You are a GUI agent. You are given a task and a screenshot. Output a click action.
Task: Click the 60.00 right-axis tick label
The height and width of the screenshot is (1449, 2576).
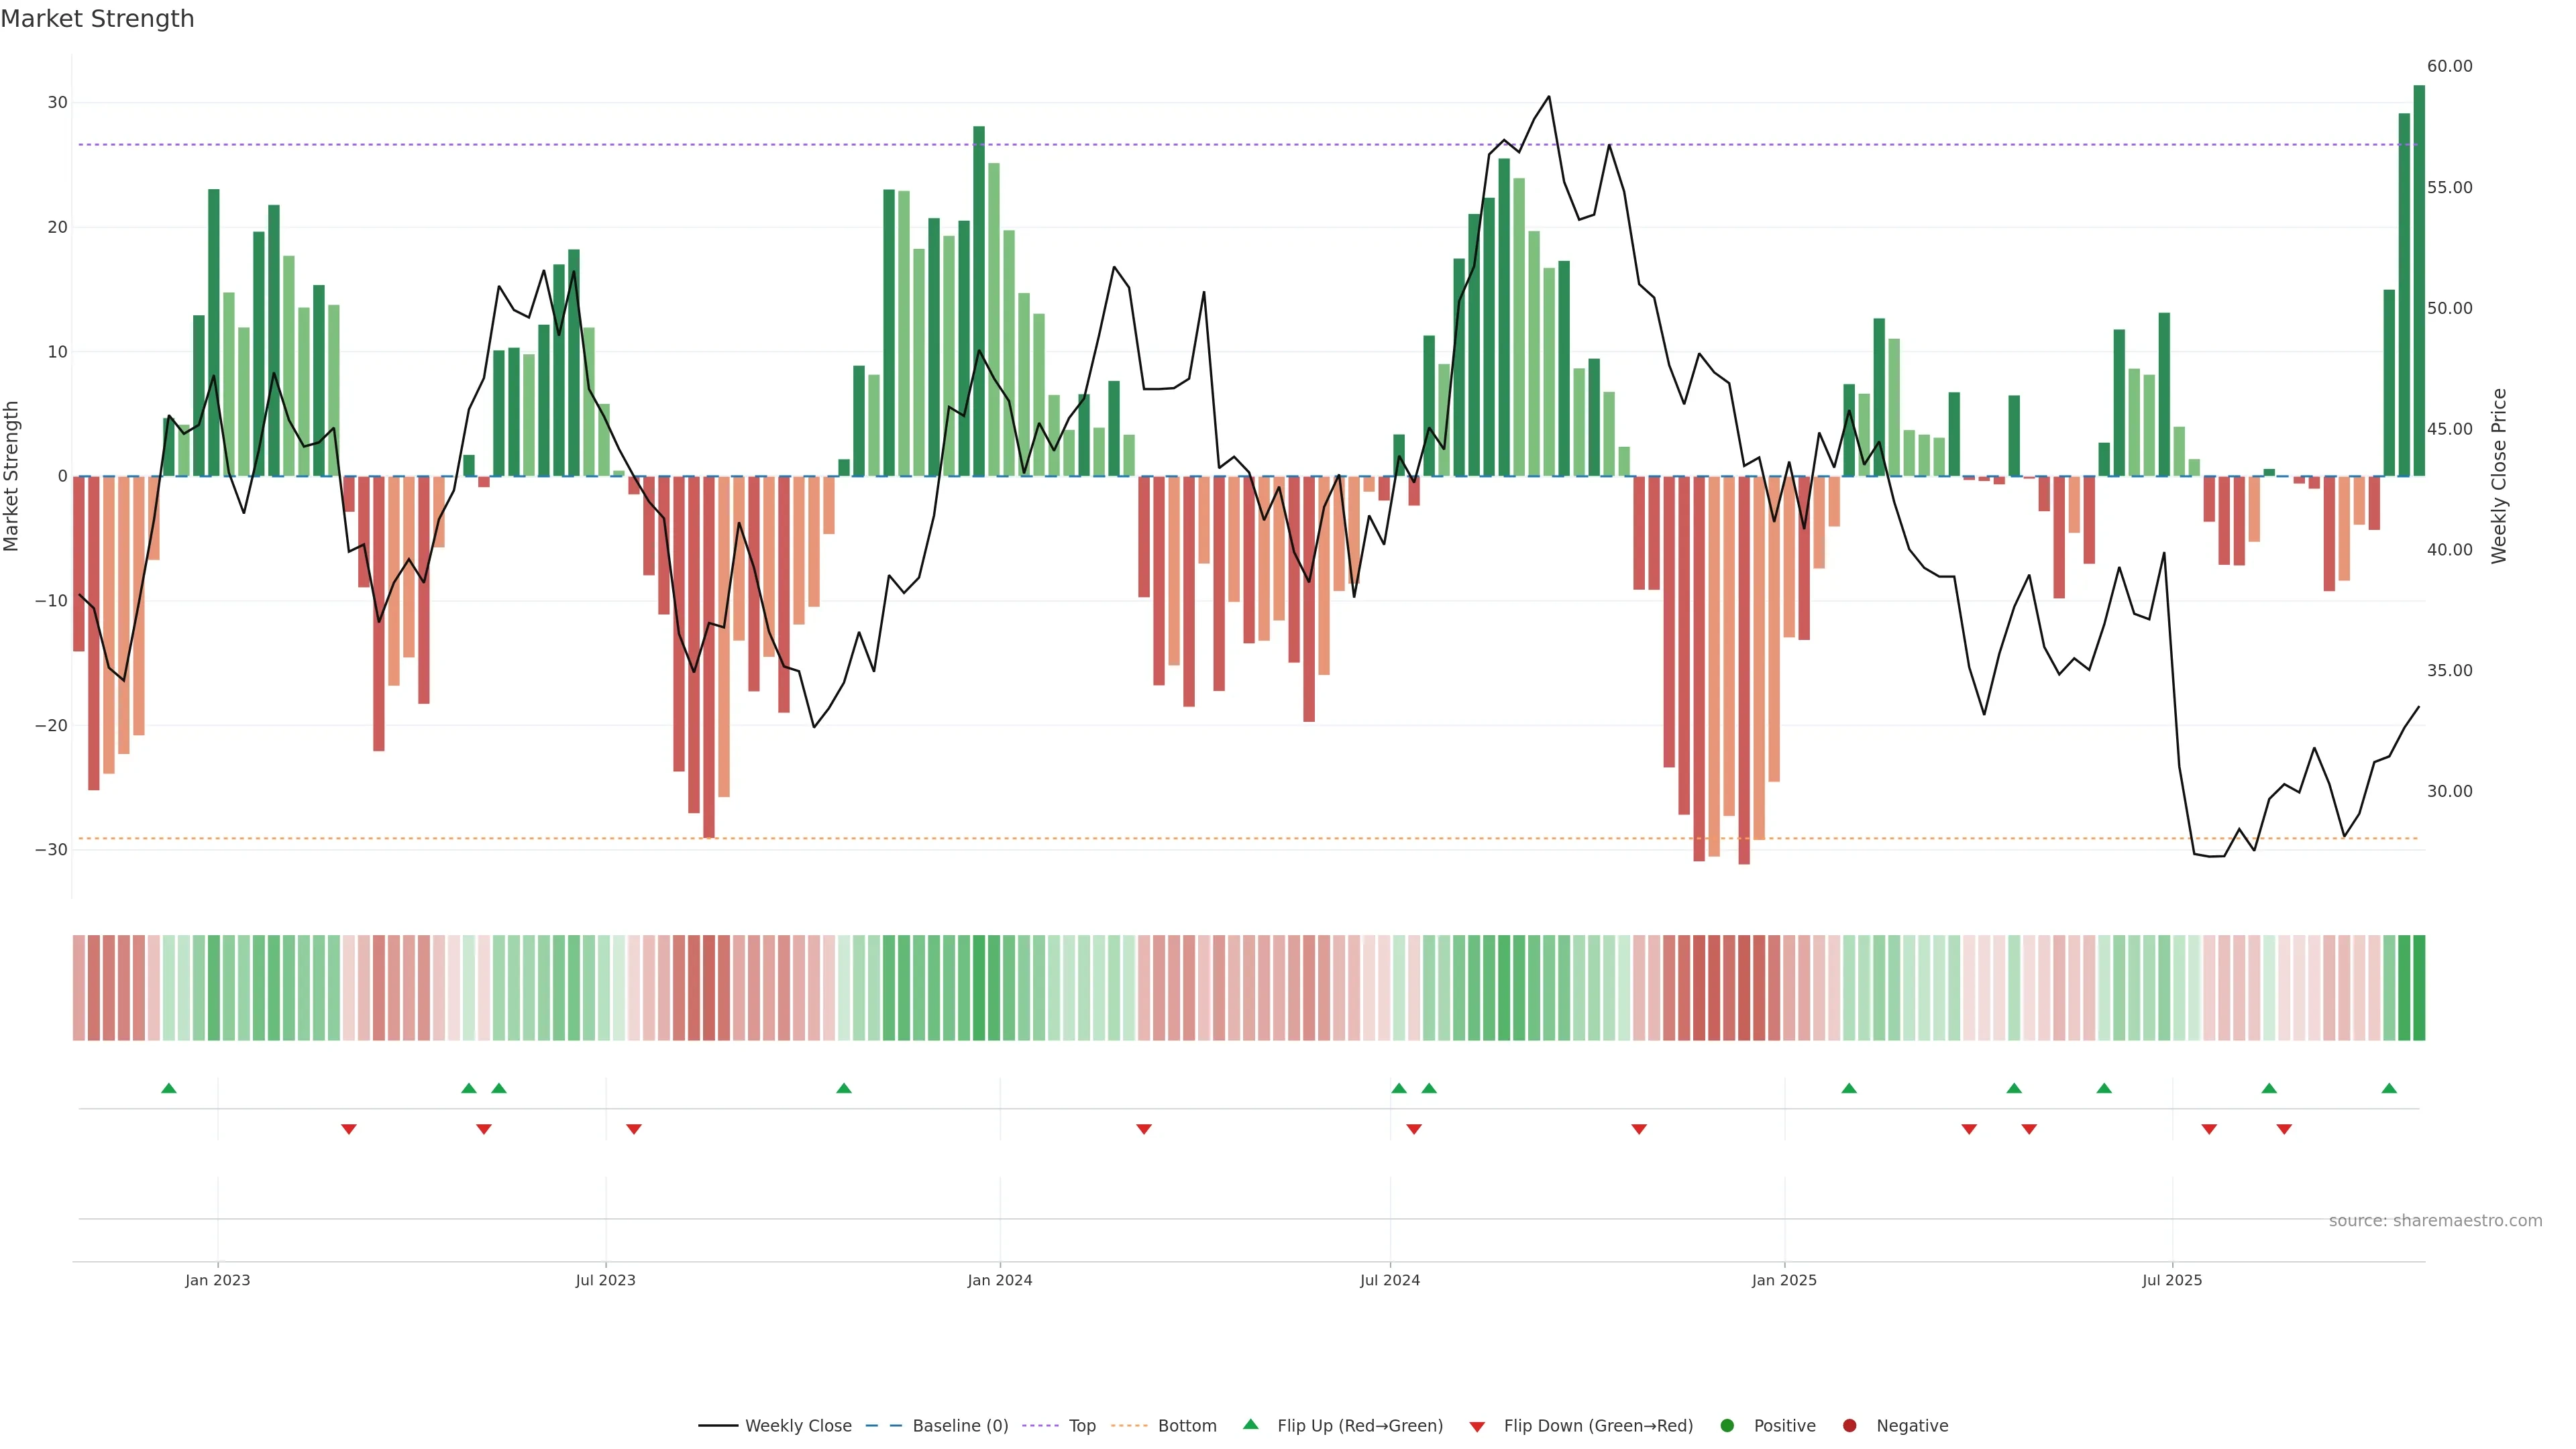coord(2449,66)
